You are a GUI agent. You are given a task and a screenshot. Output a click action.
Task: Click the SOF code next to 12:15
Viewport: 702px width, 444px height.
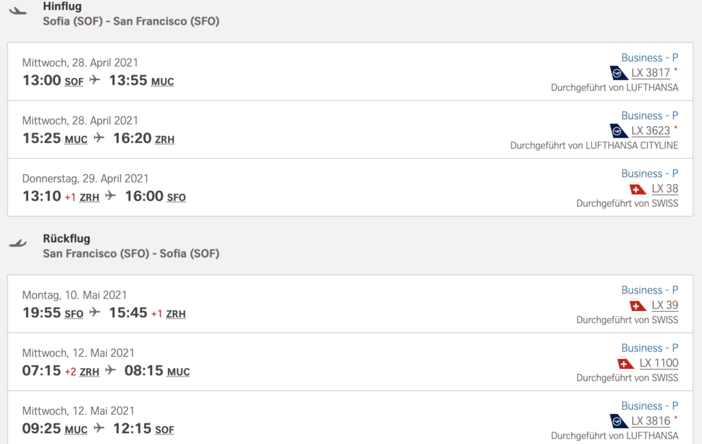(165, 430)
